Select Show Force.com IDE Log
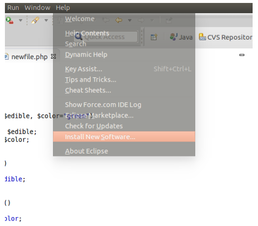This screenshot has width=258, height=226. point(124,105)
